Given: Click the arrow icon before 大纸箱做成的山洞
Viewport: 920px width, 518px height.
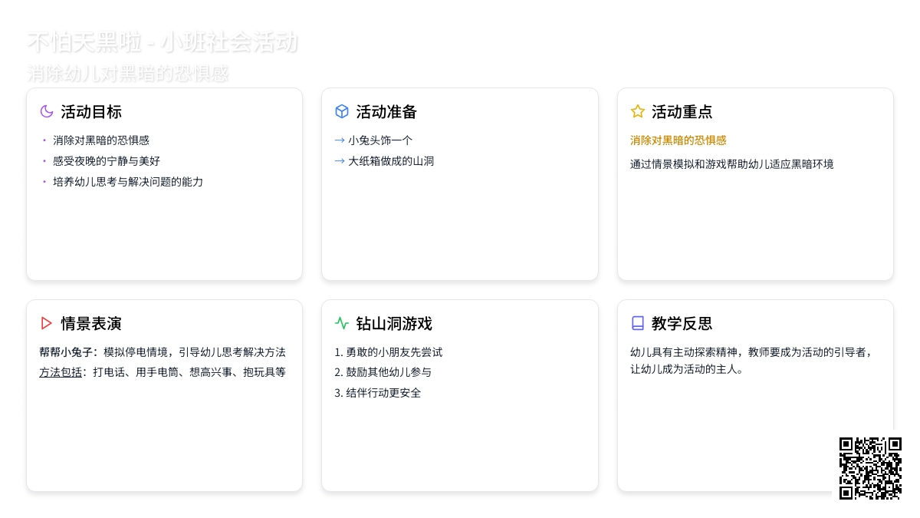Looking at the screenshot, I should (340, 161).
